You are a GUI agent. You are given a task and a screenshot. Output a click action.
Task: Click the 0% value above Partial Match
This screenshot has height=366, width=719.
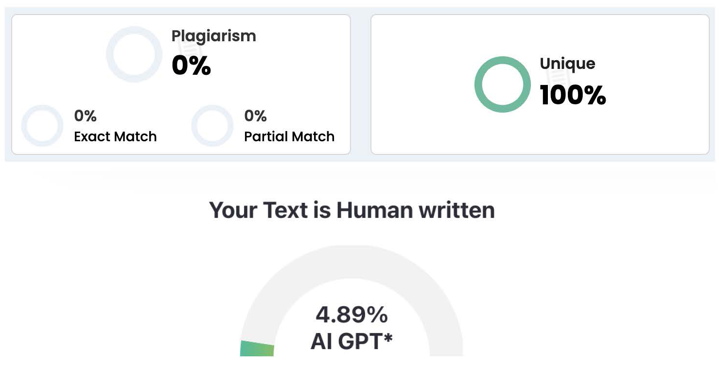pos(255,116)
